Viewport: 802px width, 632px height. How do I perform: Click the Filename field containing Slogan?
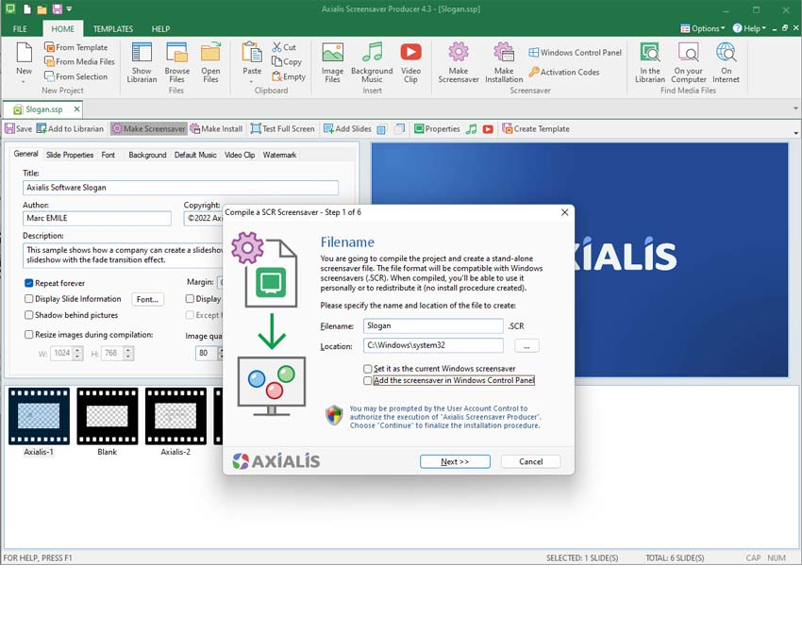(x=433, y=325)
